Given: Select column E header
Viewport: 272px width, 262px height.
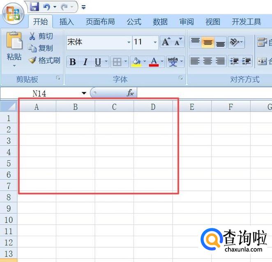Looking at the screenshot, I should point(192,107).
